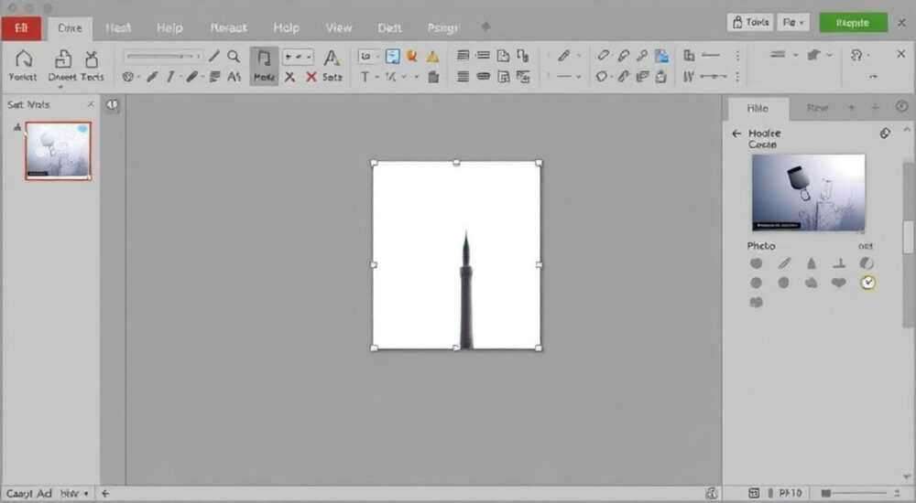Select the large letter A text icon
This screenshot has height=503, width=916.
click(x=332, y=58)
